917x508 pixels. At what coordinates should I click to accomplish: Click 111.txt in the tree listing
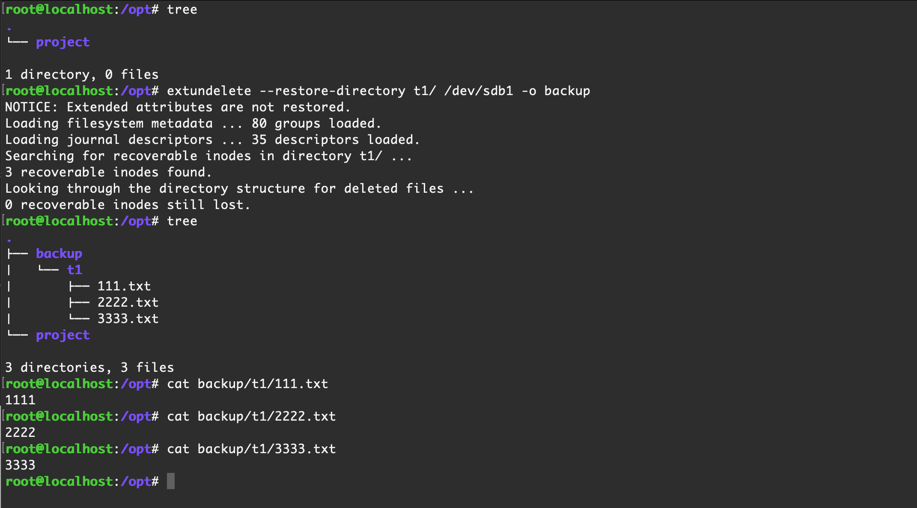(x=124, y=286)
